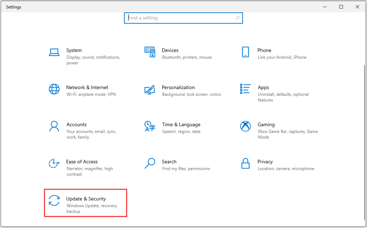Click "Background, lock screen, colors" text
The width and height of the screenshot is (367, 228).
191,94
